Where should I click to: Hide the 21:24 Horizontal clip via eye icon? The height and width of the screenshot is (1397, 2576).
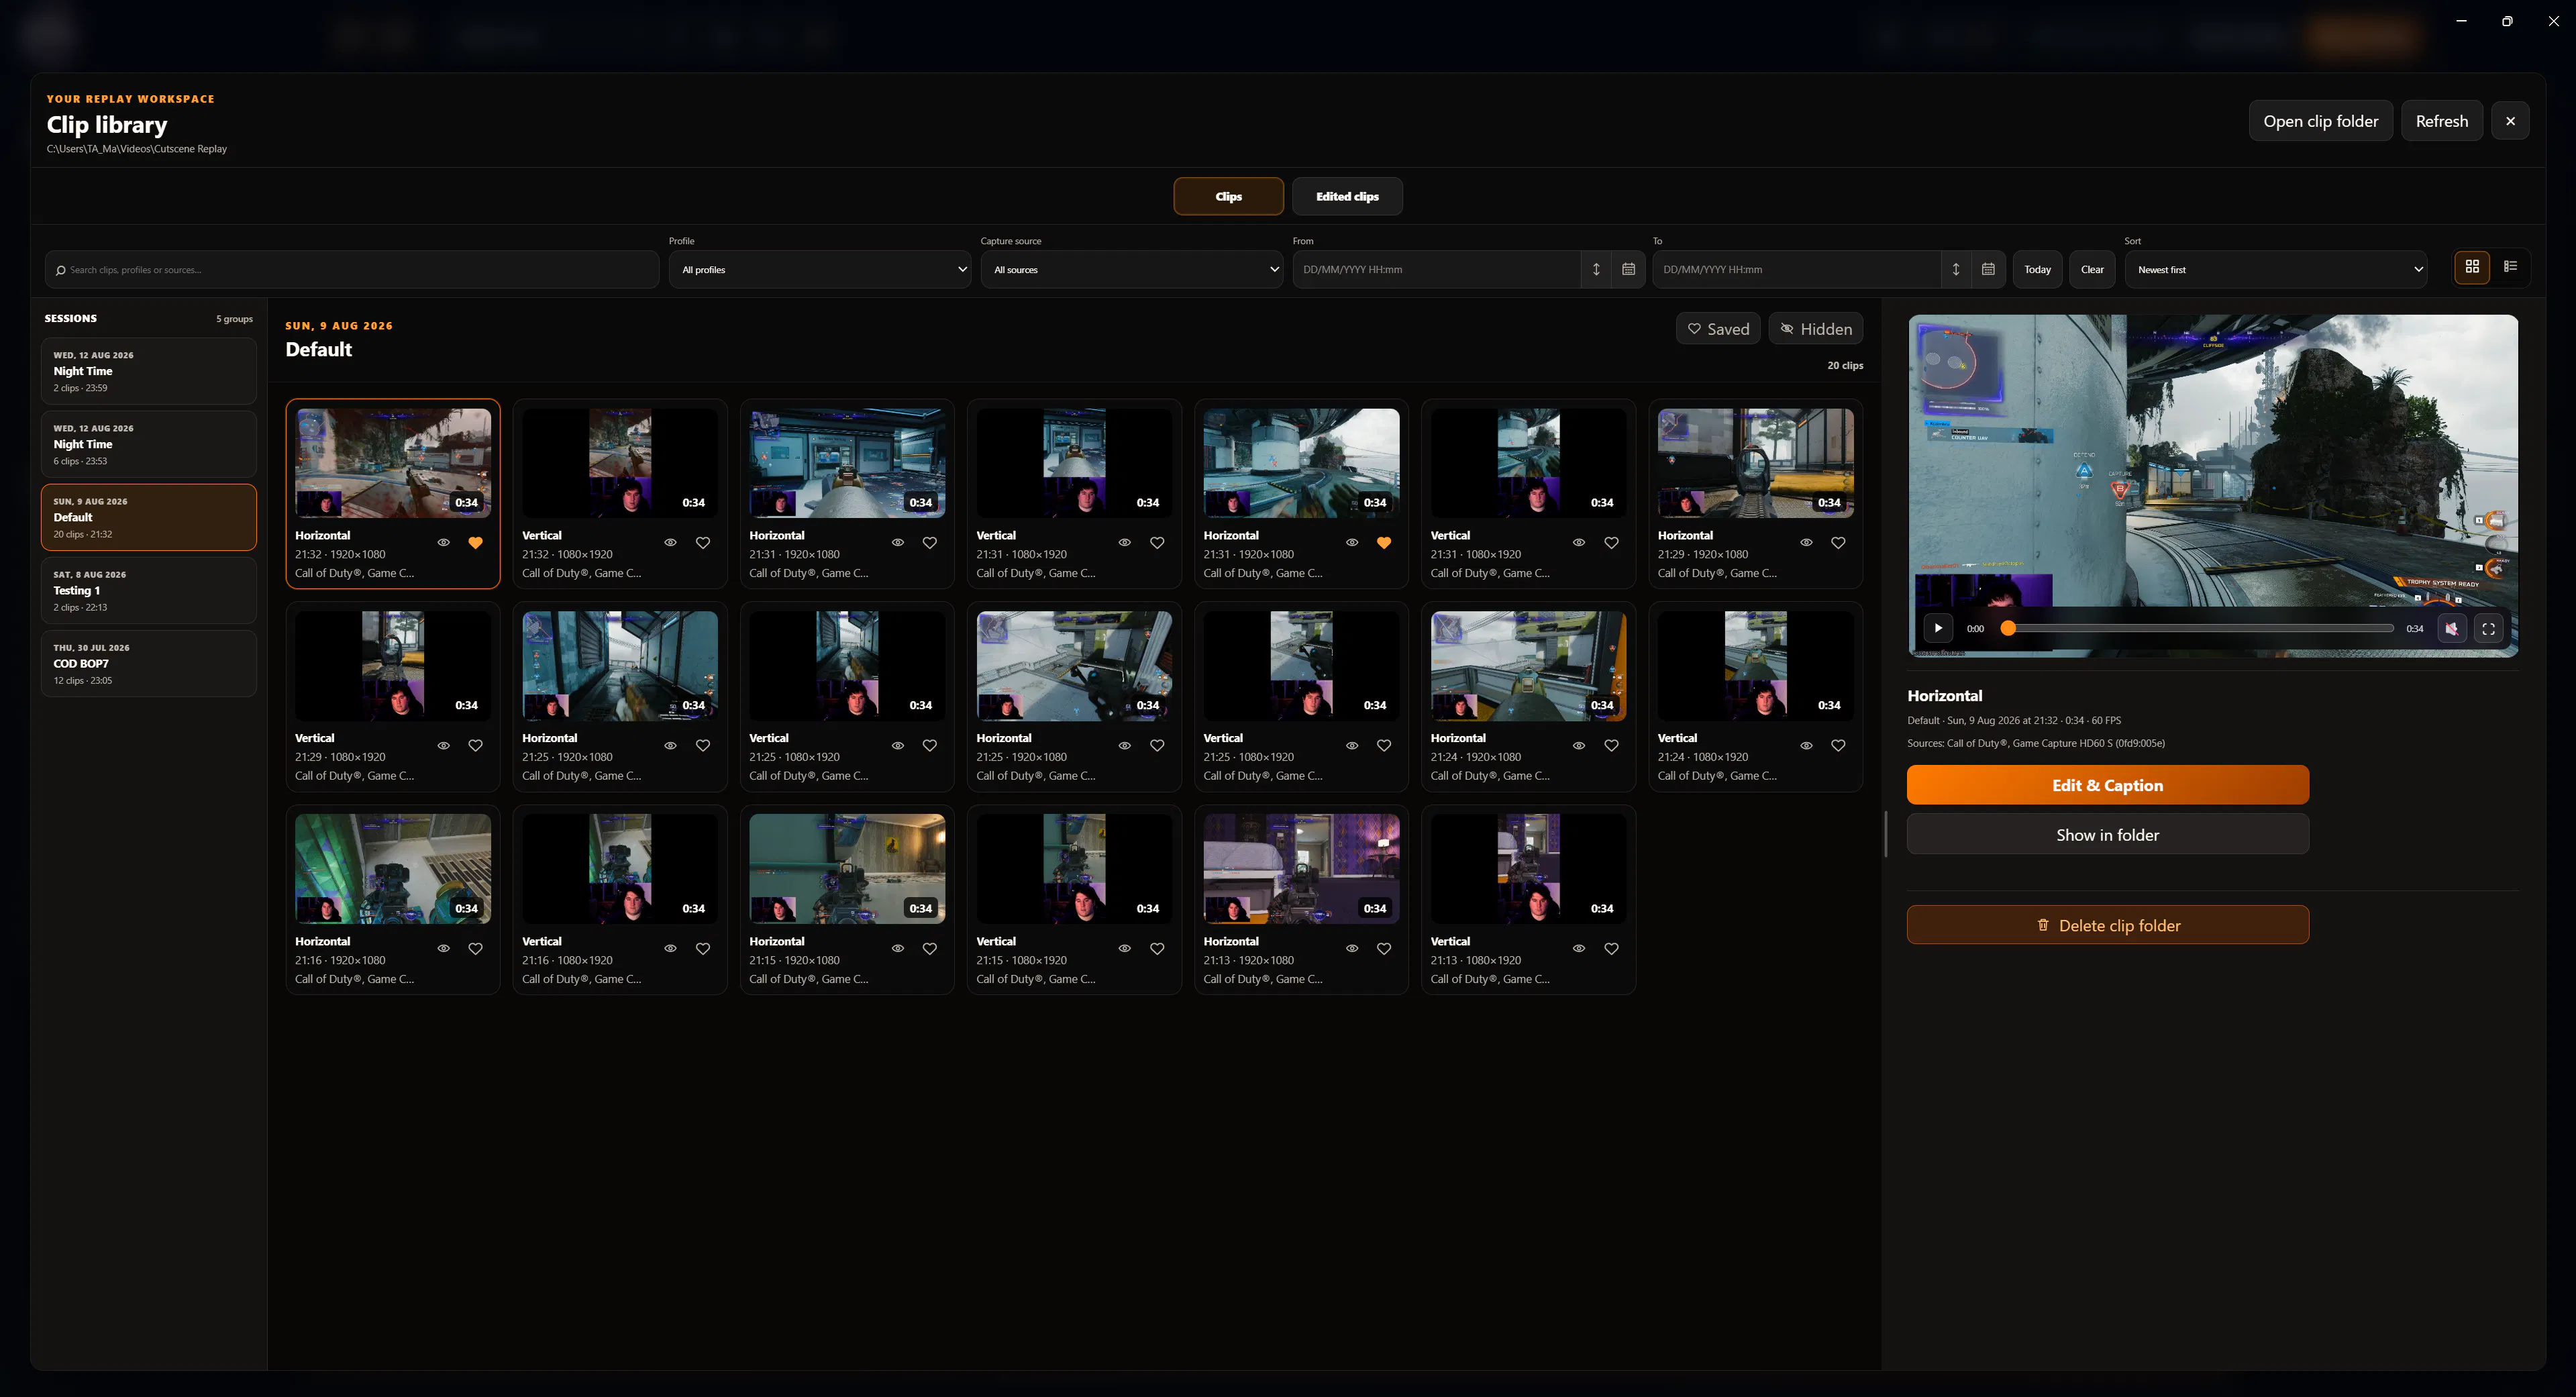pos(1579,746)
